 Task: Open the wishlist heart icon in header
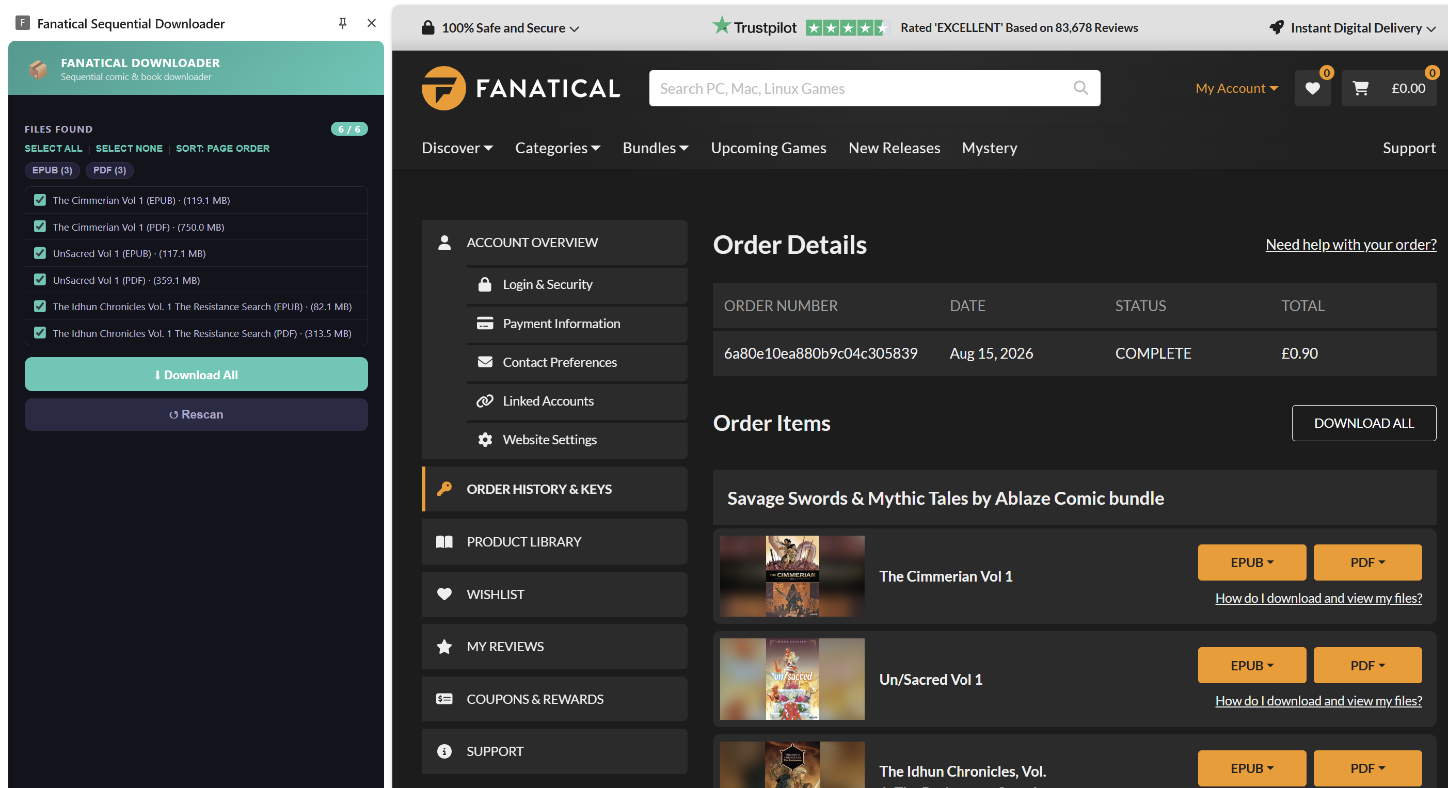[x=1312, y=88]
